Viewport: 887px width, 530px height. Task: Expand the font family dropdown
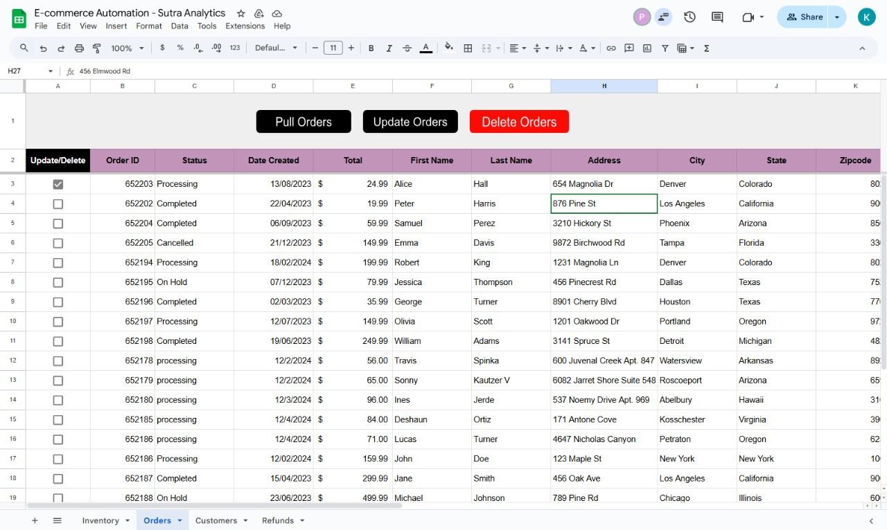point(276,48)
